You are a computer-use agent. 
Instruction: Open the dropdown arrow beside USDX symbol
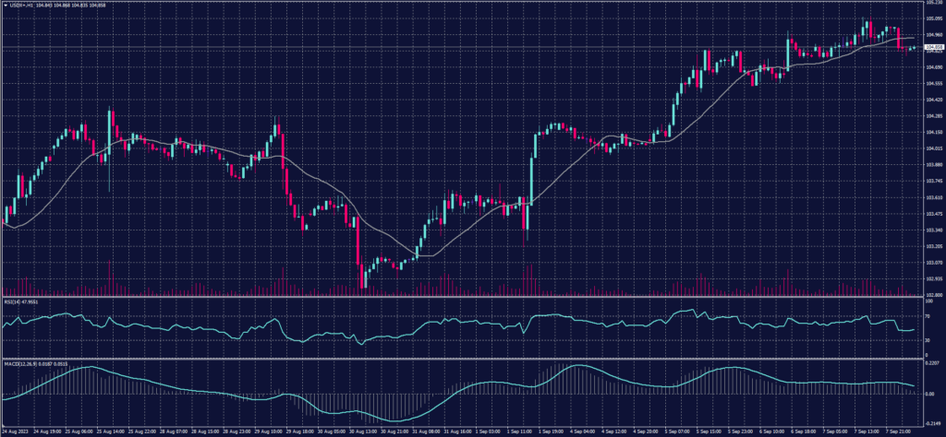tap(4, 4)
